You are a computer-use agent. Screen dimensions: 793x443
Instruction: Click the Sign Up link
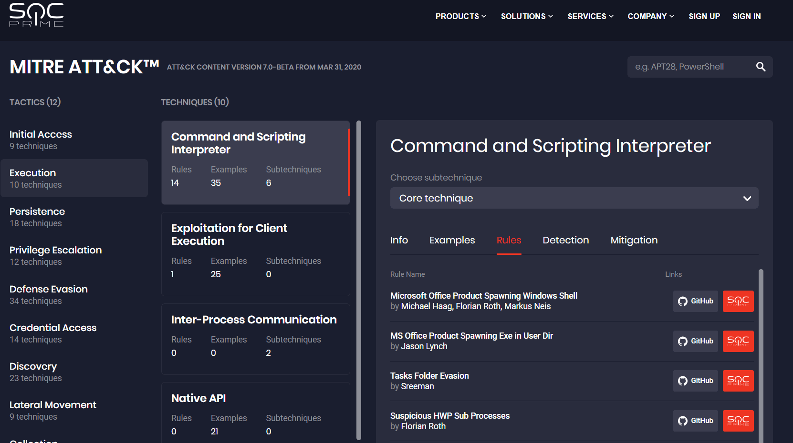(704, 16)
